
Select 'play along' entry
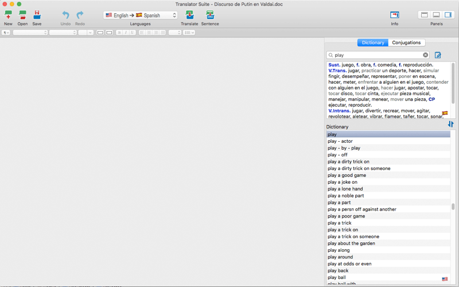coord(388,250)
